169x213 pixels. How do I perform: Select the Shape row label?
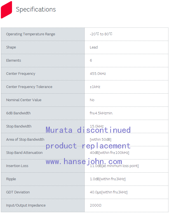click(11, 47)
